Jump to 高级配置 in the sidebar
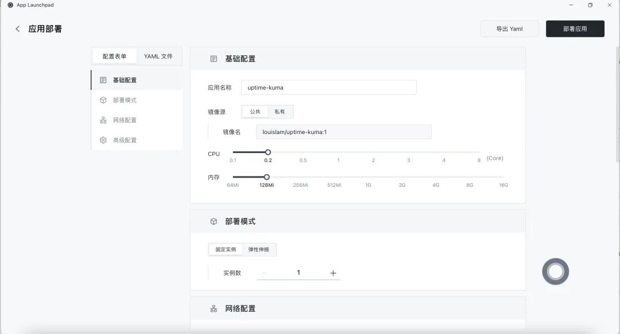This screenshot has width=620, height=334. [x=137, y=140]
